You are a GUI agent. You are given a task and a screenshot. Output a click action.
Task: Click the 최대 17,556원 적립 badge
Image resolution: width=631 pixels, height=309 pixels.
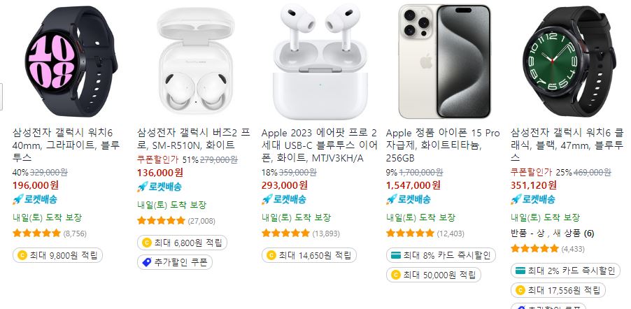pos(558,290)
